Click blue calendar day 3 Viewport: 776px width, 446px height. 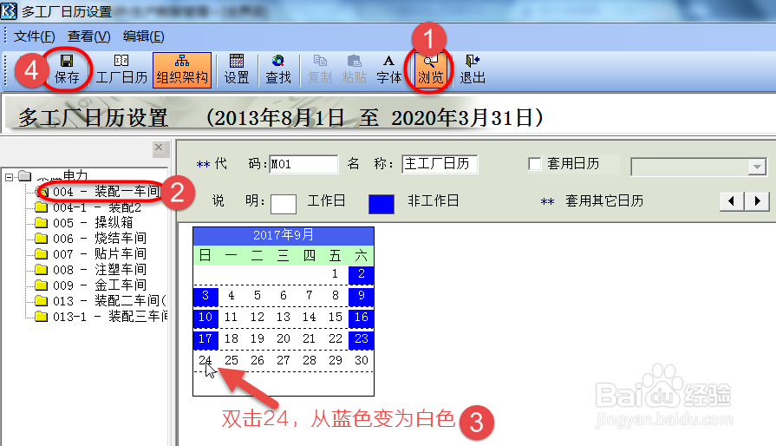tap(205, 296)
